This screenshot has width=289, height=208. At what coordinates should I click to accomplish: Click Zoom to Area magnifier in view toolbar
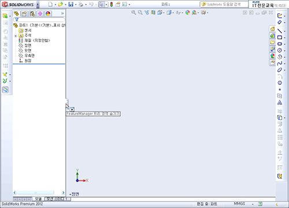coord(140,13)
